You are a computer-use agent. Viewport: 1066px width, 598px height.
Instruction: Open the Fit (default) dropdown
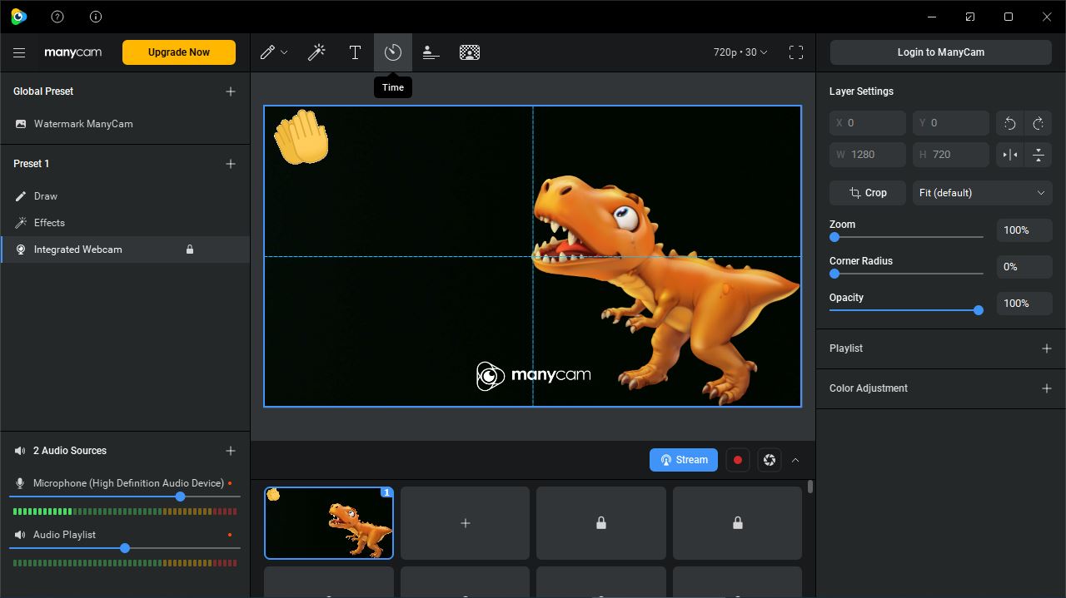[982, 193]
